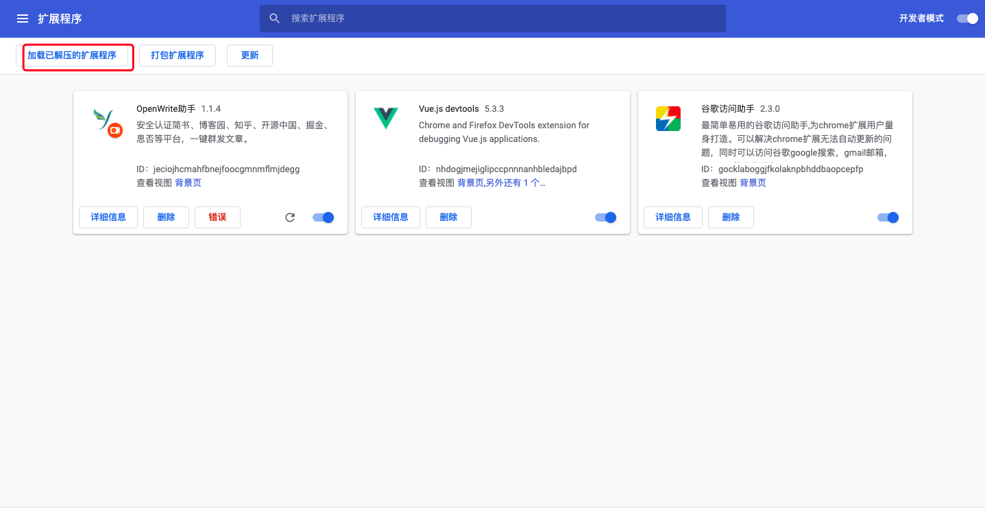
Task: Open 背景页 link of OpenWrite助手
Action: click(188, 183)
